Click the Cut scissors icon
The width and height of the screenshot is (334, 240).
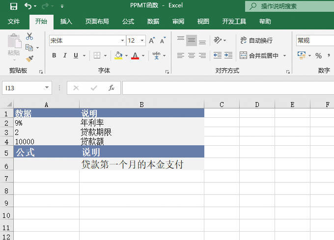(29, 36)
